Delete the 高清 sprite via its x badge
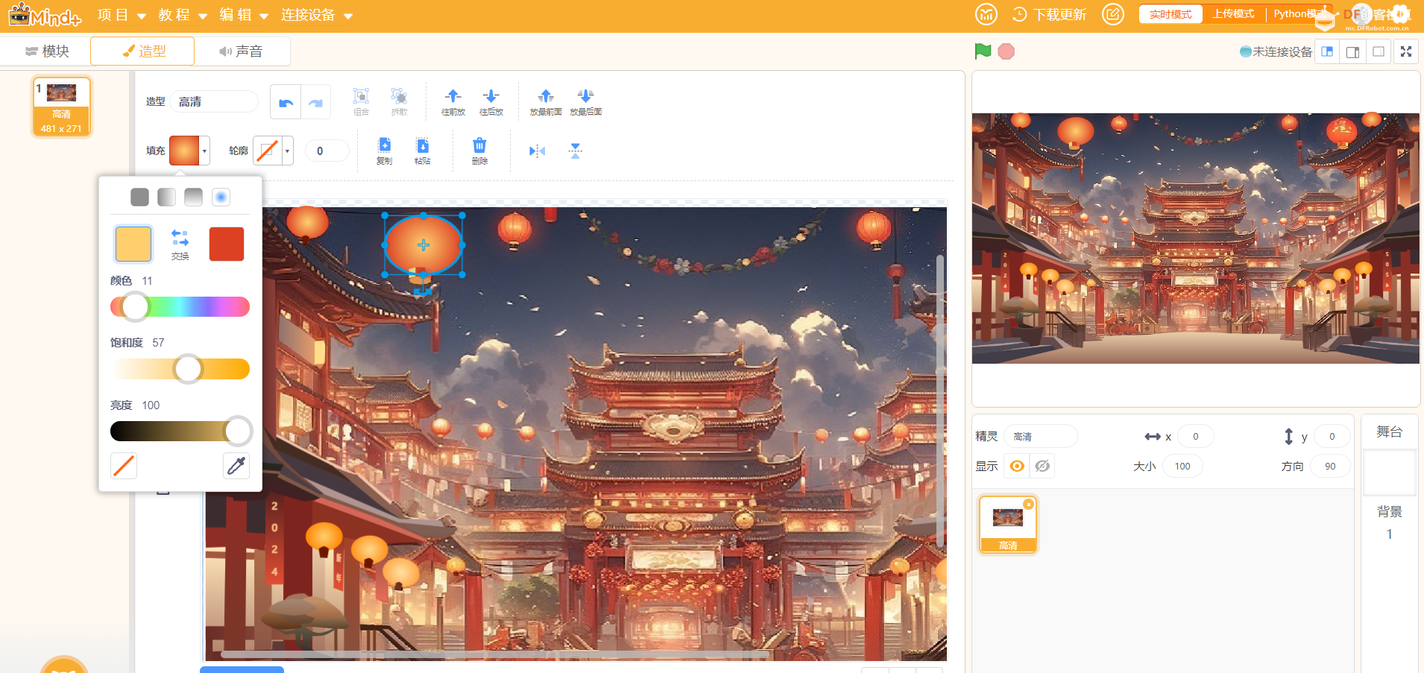Image resolution: width=1424 pixels, height=673 pixels. (1029, 505)
